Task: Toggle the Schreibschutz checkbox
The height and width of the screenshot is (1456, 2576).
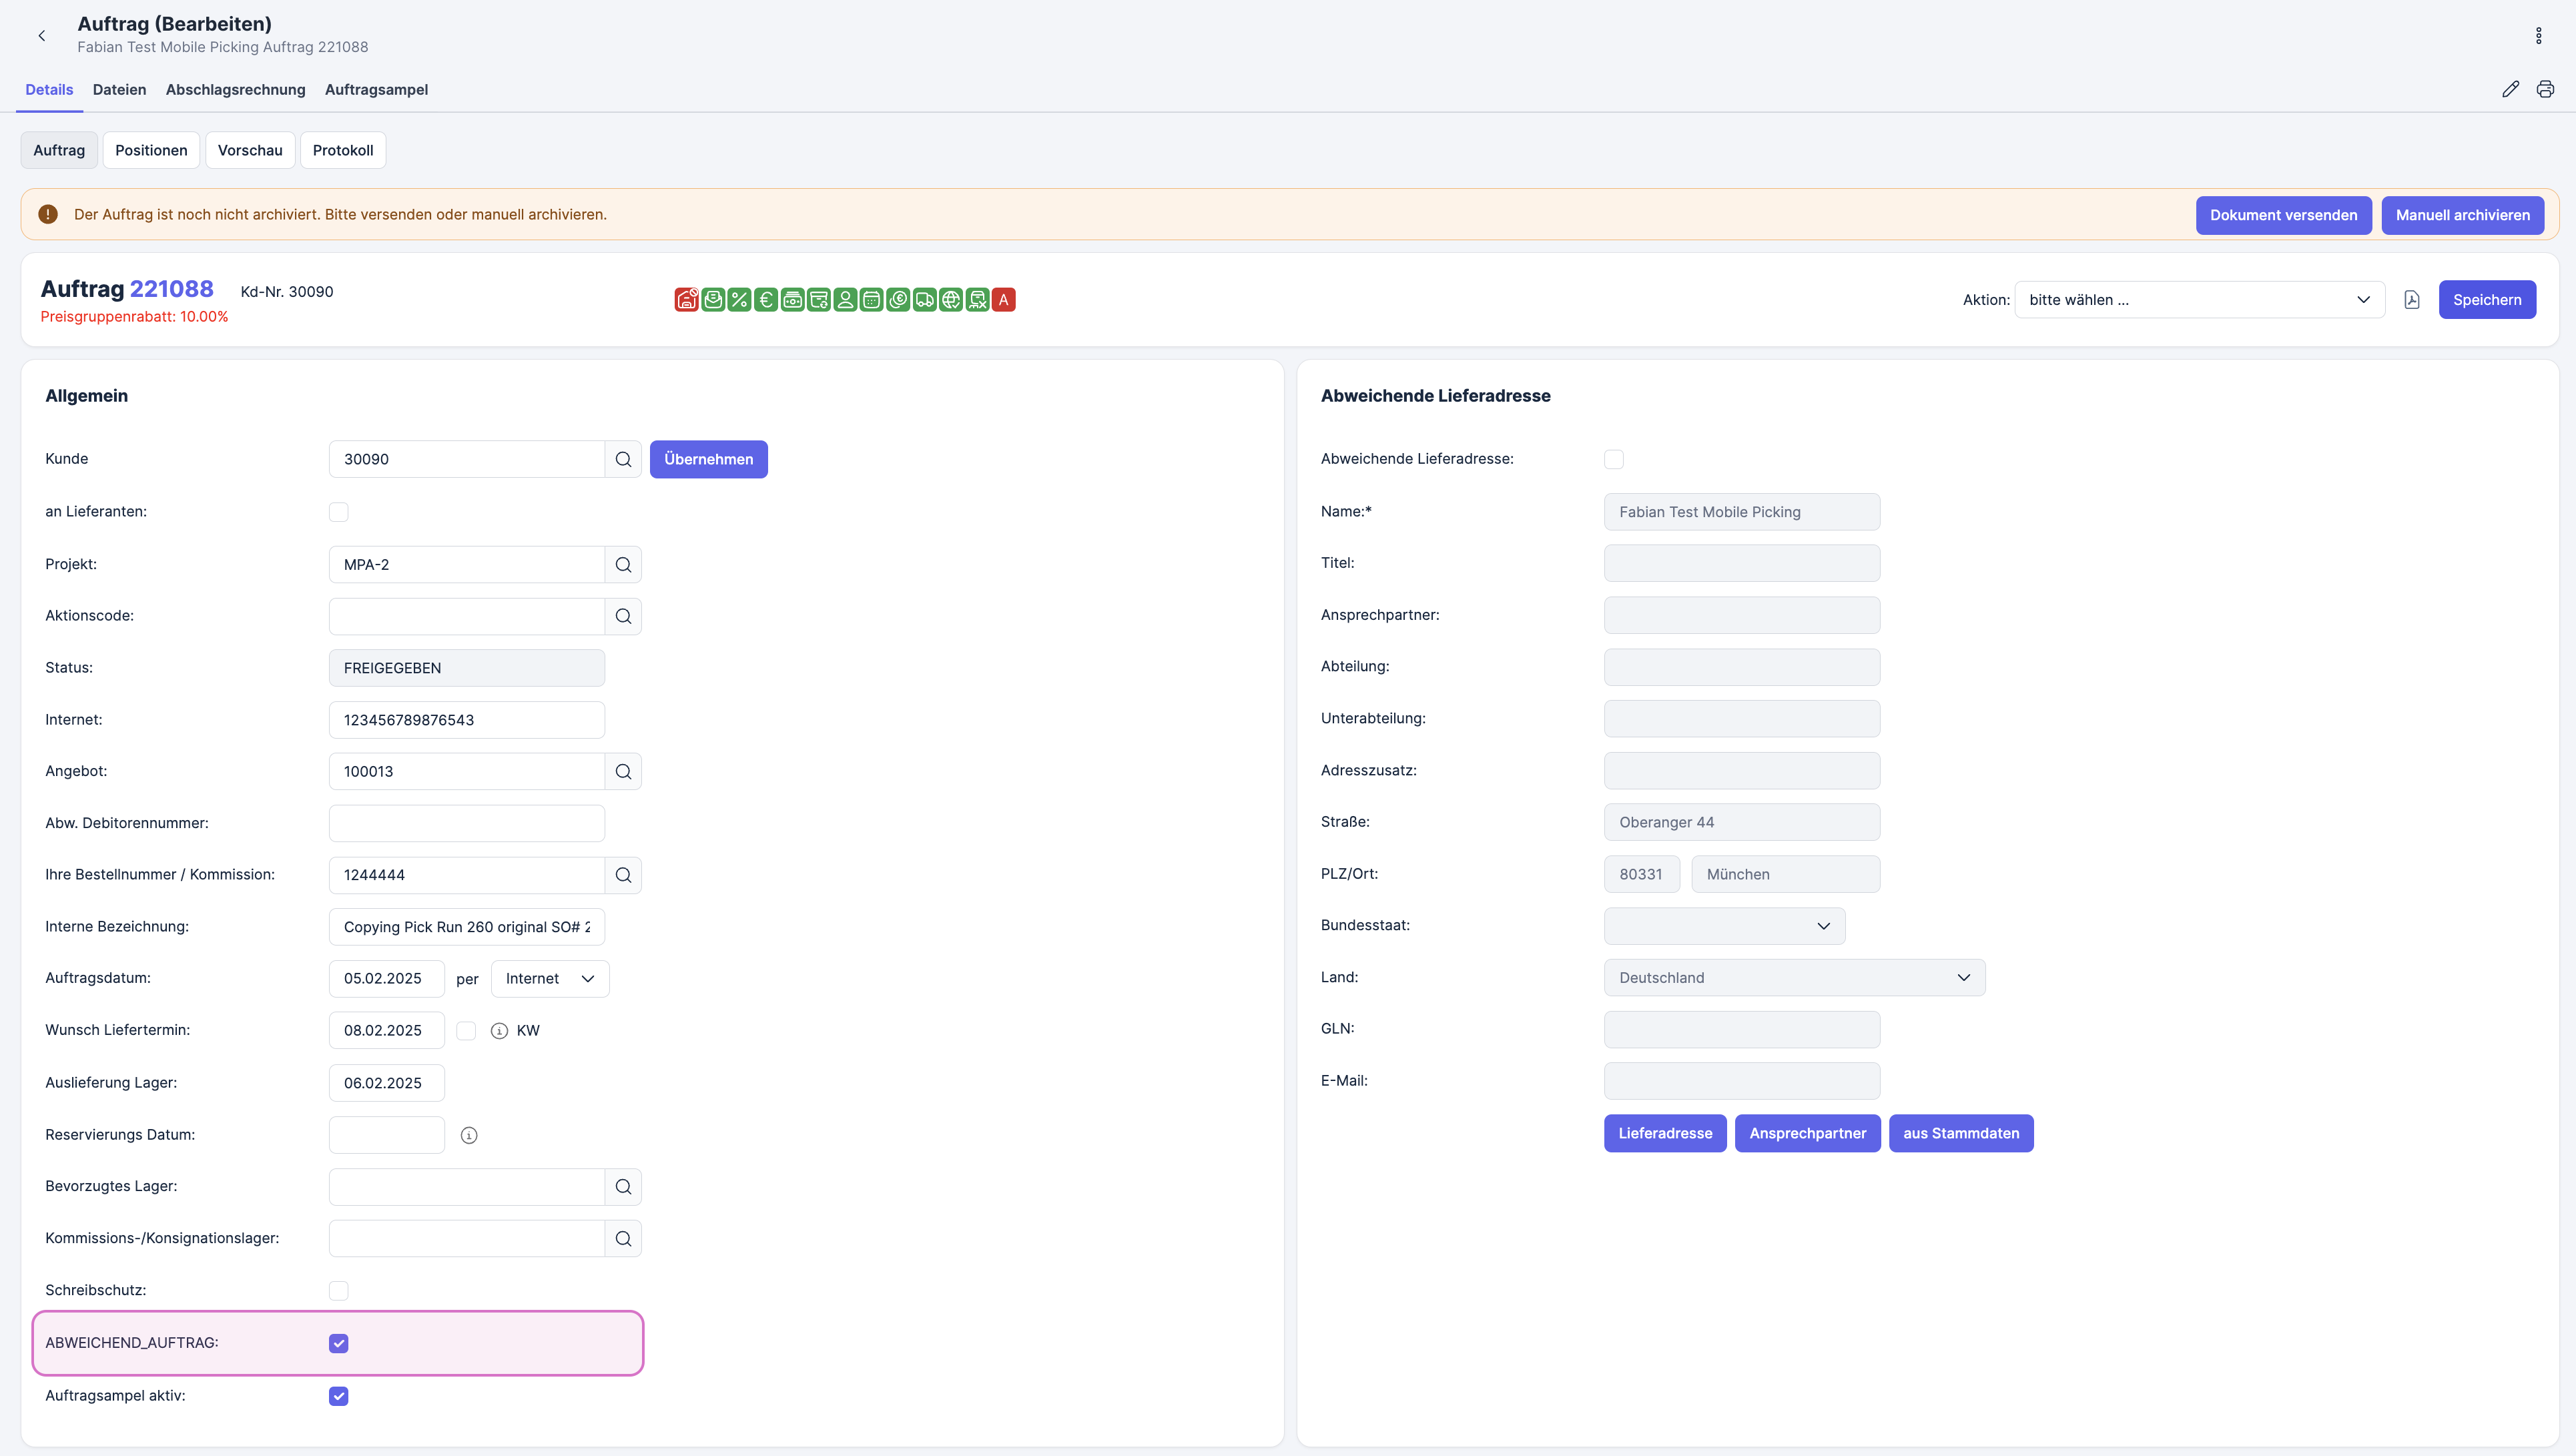Action: (339, 1291)
